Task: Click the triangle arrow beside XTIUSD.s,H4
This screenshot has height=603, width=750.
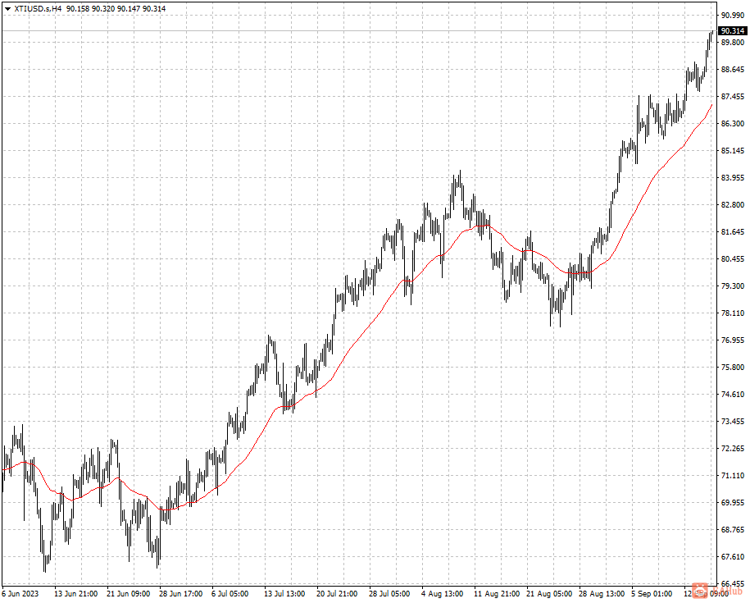Action: coord(7,8)
